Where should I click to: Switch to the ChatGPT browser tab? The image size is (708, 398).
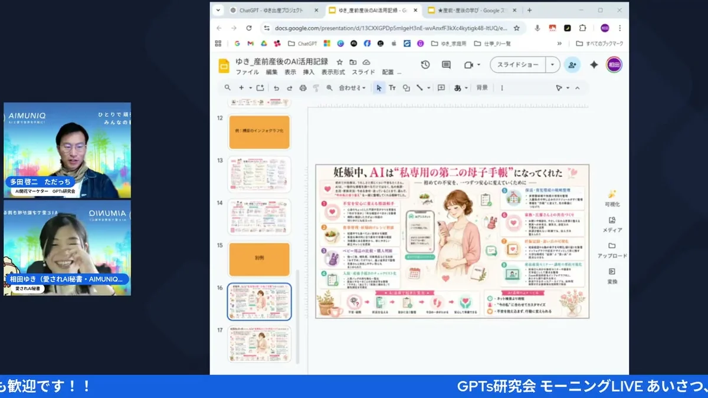274,10
